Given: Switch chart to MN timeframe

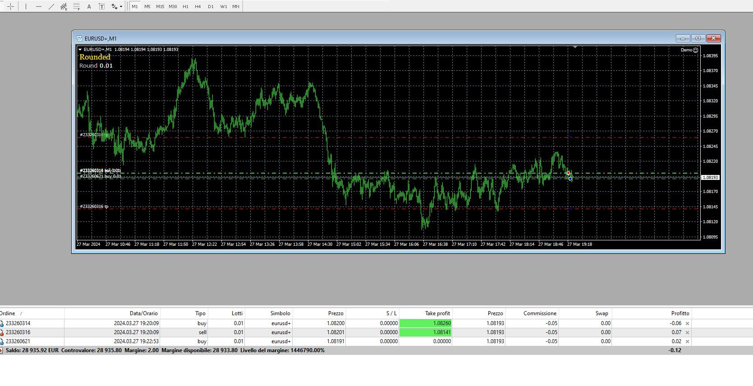Looking at the screenshot, I should 236,6.
